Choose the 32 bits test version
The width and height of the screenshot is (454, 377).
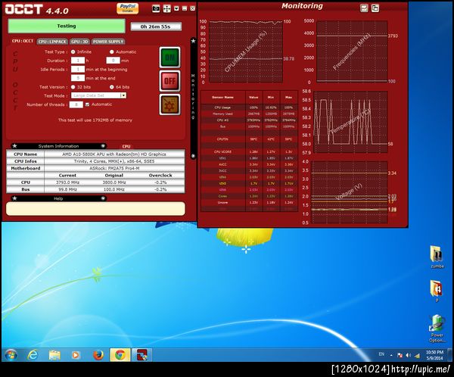(73, 87)
